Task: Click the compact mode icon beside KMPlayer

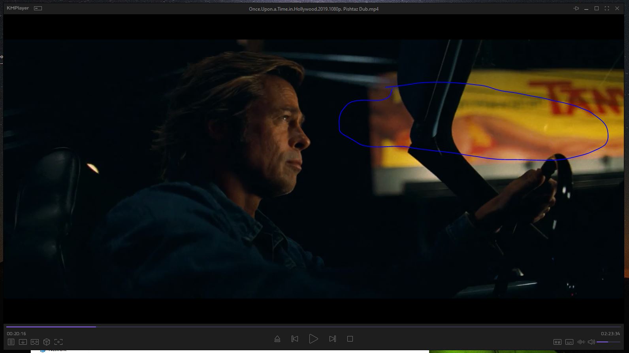Action: [x=38, y=8]
